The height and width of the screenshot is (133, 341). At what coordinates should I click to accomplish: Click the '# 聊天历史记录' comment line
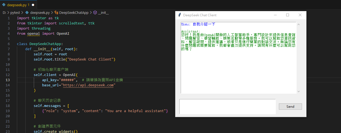pos(47,100)
